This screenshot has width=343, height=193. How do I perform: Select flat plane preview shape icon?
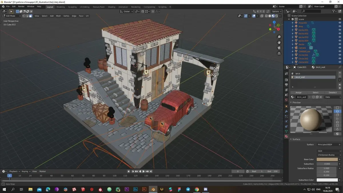pyautogui.click(x=338, y=108)
